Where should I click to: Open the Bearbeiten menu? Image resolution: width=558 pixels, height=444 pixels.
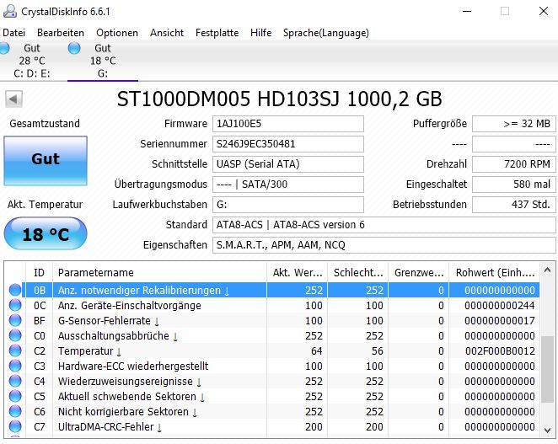[x=61, y=33]
